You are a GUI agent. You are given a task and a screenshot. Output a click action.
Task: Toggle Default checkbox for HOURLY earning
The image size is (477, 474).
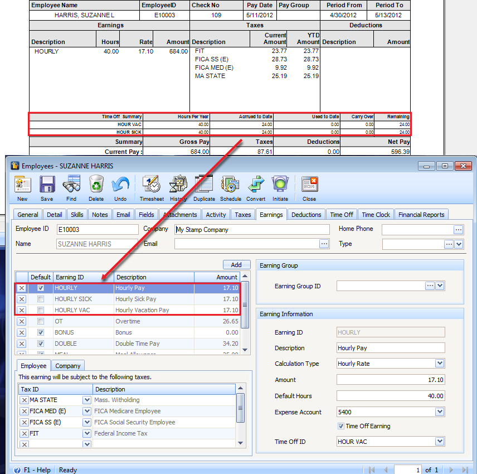pyautogui.click(x=41, y=288)
